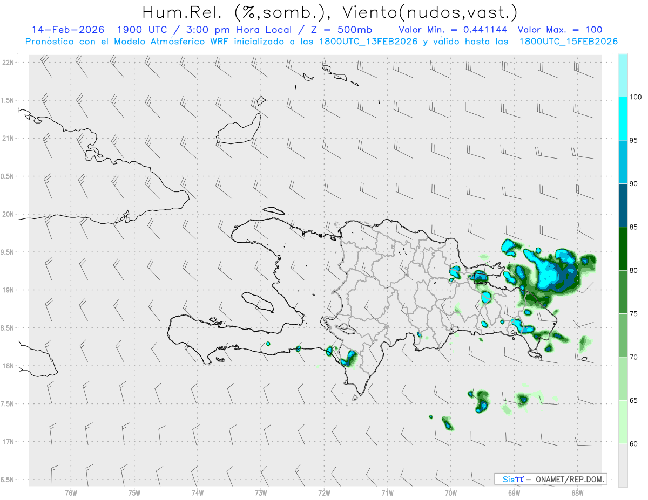Click the "7.5N" latitude label
This screenshot has width=648, height=500.
click(8, 404)
